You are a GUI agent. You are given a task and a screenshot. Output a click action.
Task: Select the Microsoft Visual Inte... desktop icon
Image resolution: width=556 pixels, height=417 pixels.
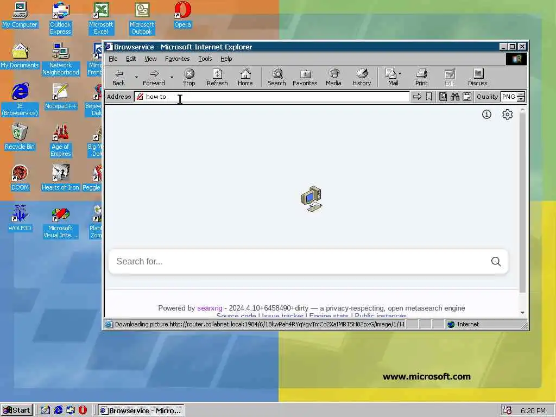pos(60,222)
